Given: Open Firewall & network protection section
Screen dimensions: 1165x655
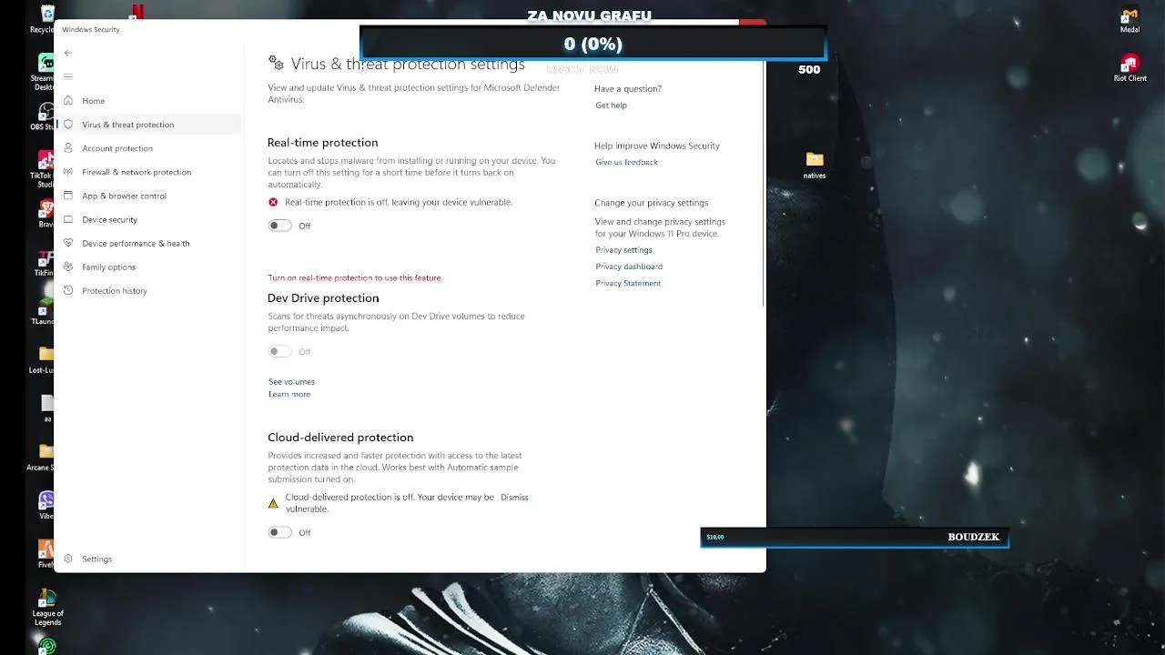Looking at the screenshot, I should pos(147,172).
